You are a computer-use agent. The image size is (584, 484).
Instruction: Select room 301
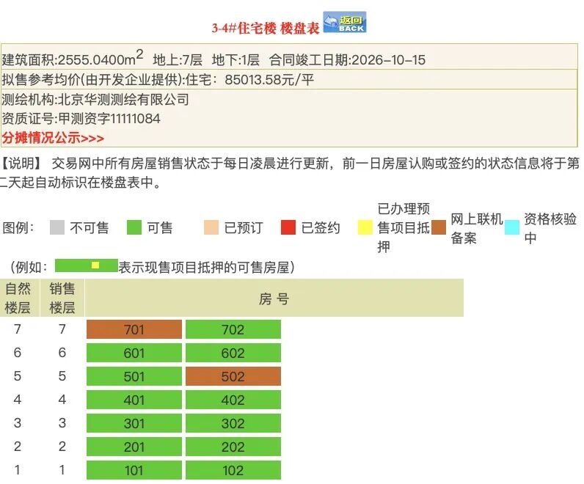(x=134, y=424)
